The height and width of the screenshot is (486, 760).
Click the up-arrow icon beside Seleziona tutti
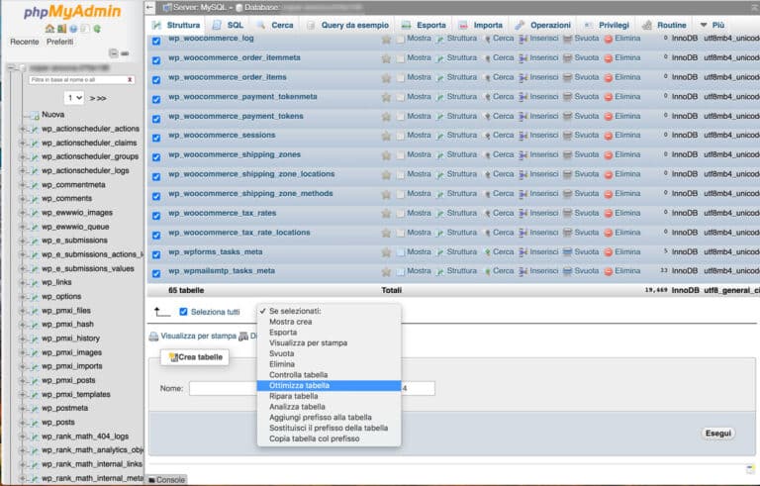[x=162, y=312]
